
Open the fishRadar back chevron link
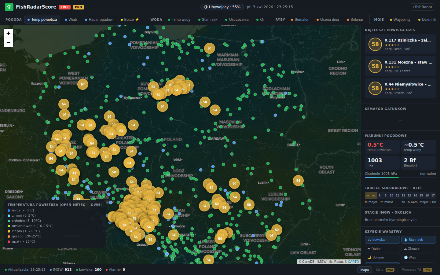click(422, 7)
